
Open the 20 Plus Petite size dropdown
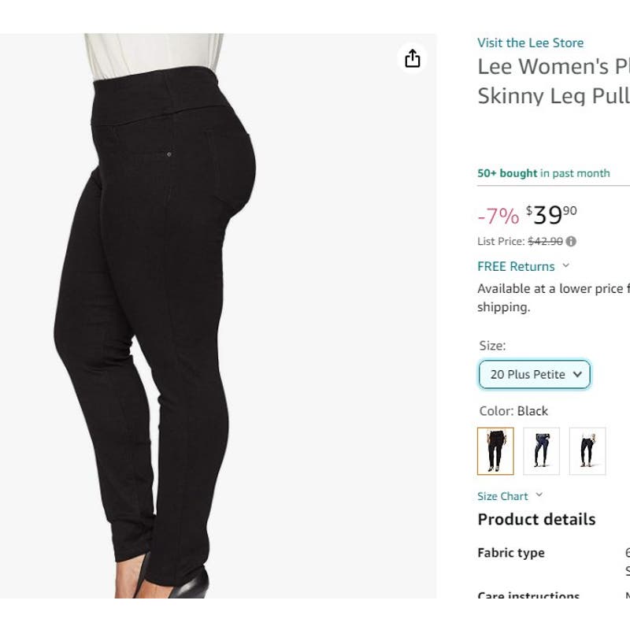(x=534, y=375)
